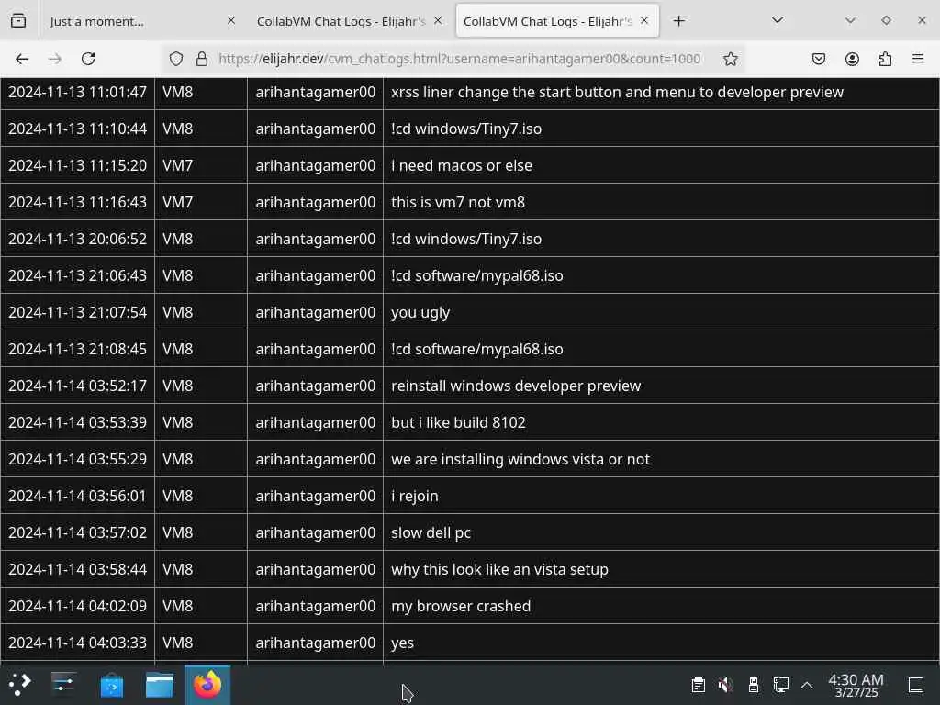
Task: Open the KDE application launcher
Action: pyautogui.click(x=19, y=684)
